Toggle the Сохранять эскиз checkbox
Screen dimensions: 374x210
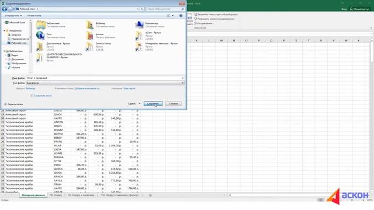click(x=32, y=96)
